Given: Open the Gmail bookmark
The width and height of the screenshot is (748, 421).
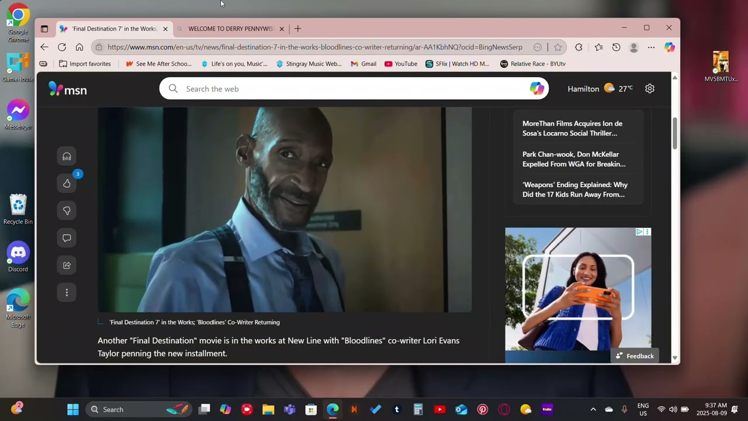Looking at the screenshot, I should 363,64.
